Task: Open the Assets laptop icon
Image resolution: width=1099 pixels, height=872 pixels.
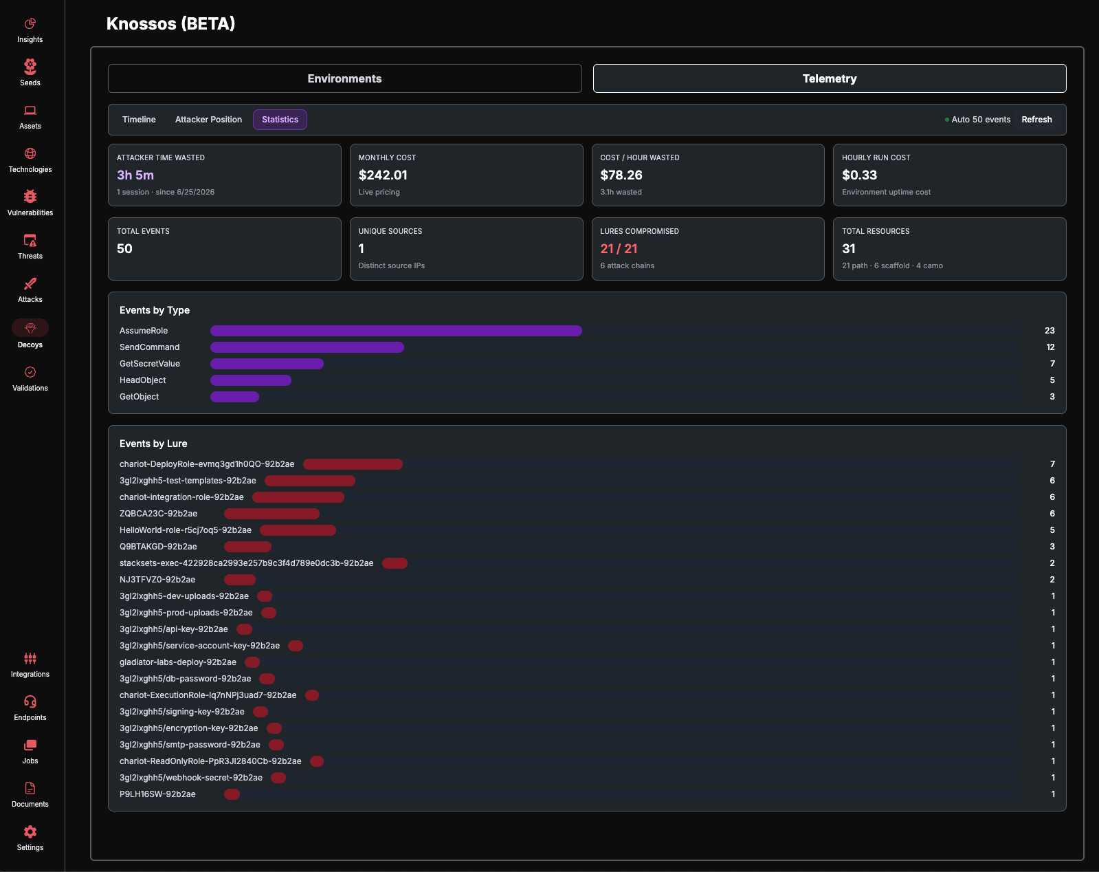Action: click(x=30, y=110)
